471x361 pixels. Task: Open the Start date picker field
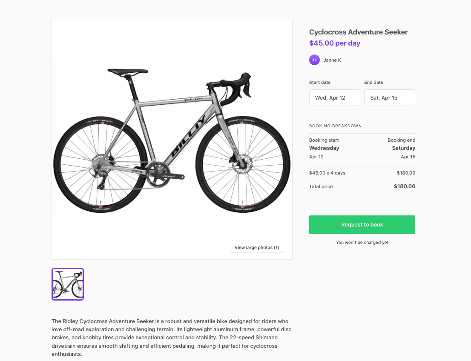(335, 97)
